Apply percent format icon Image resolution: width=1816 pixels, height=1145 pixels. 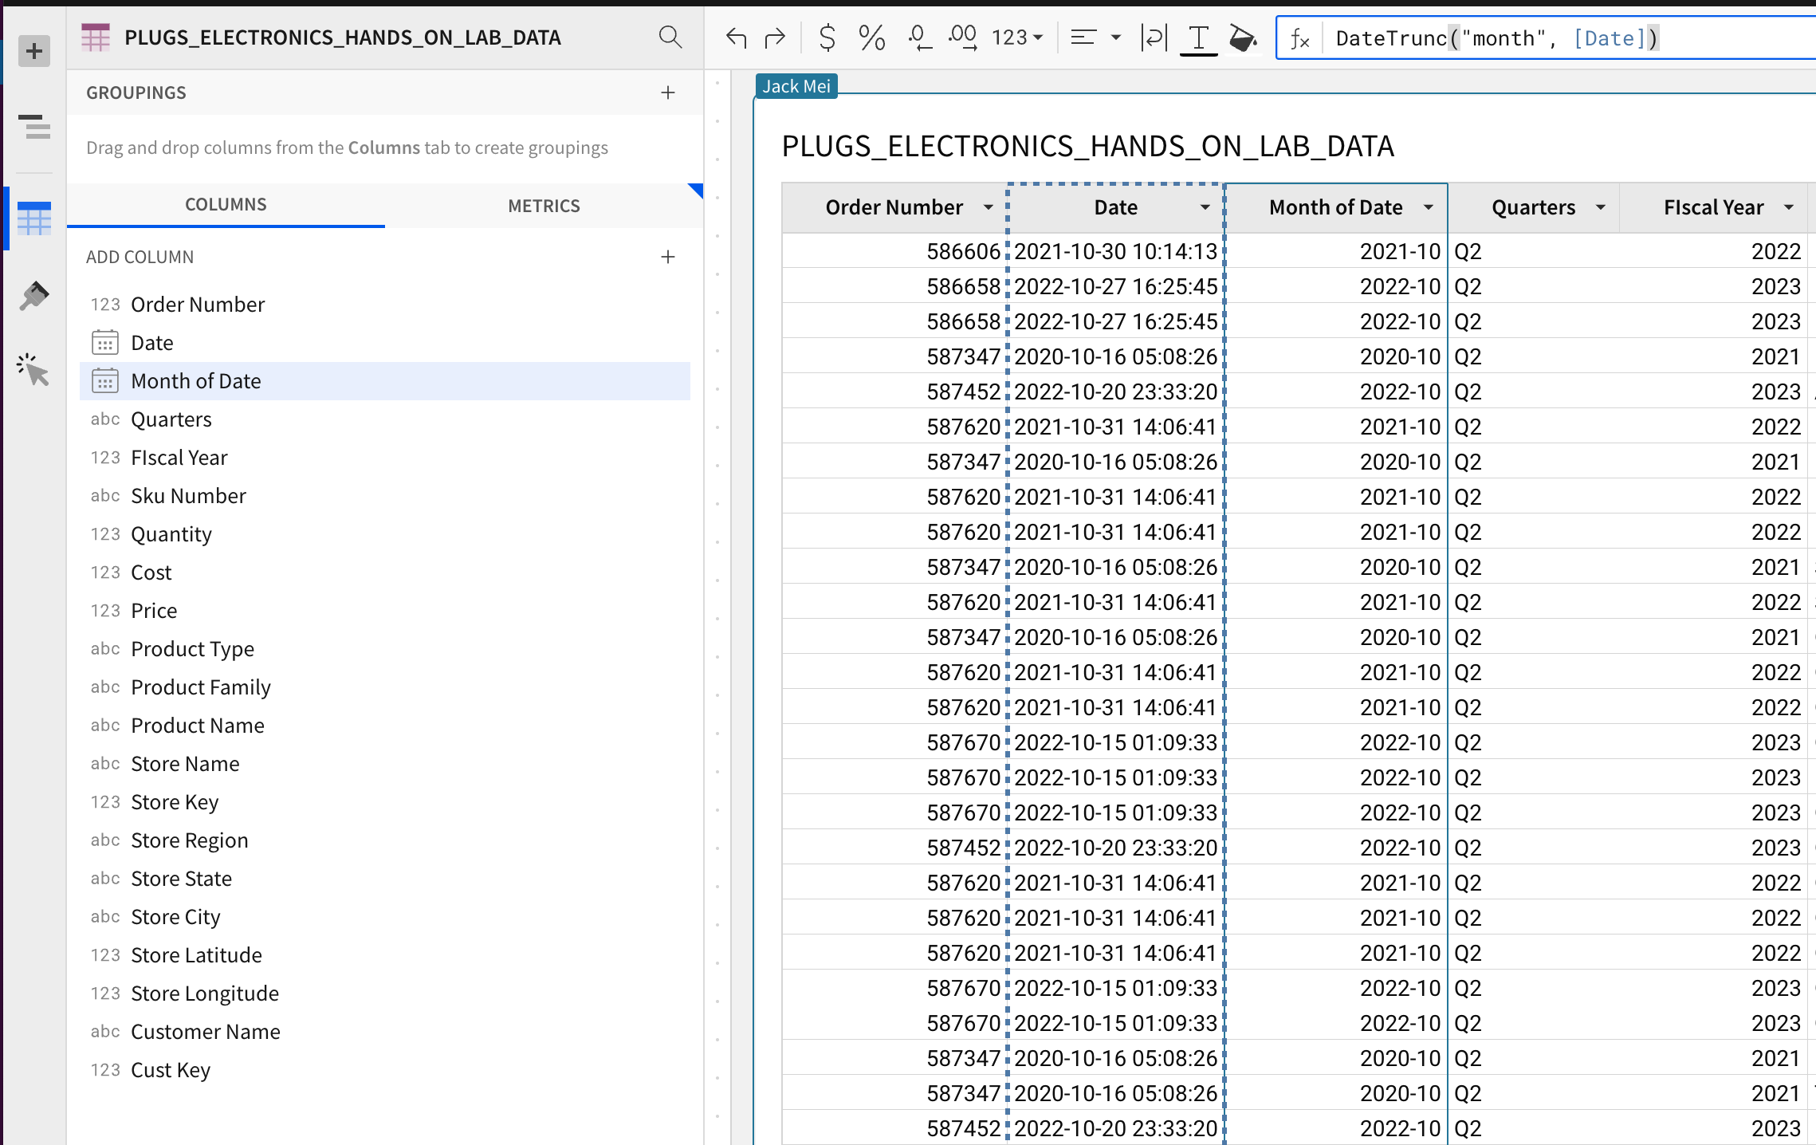coord(871,37)
